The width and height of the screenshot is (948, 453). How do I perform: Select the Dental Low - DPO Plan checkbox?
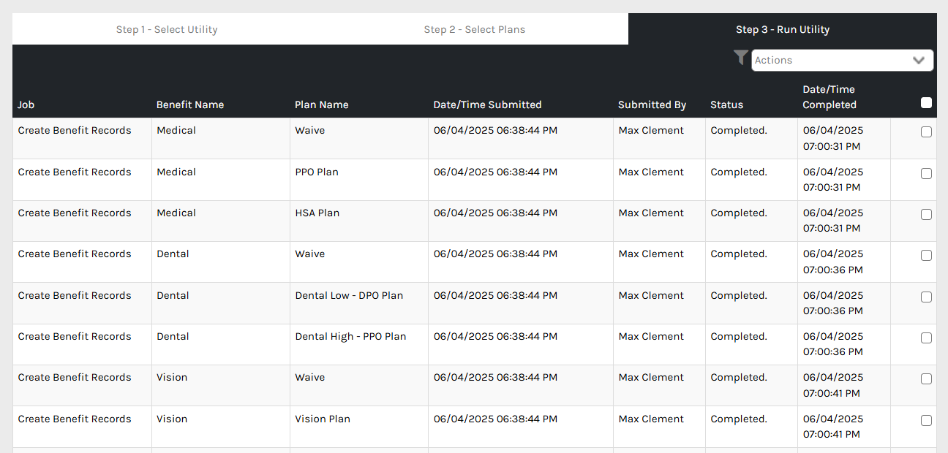[x=926, y=297]
